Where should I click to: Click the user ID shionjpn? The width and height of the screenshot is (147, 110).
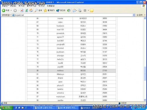tap(60, 56)
